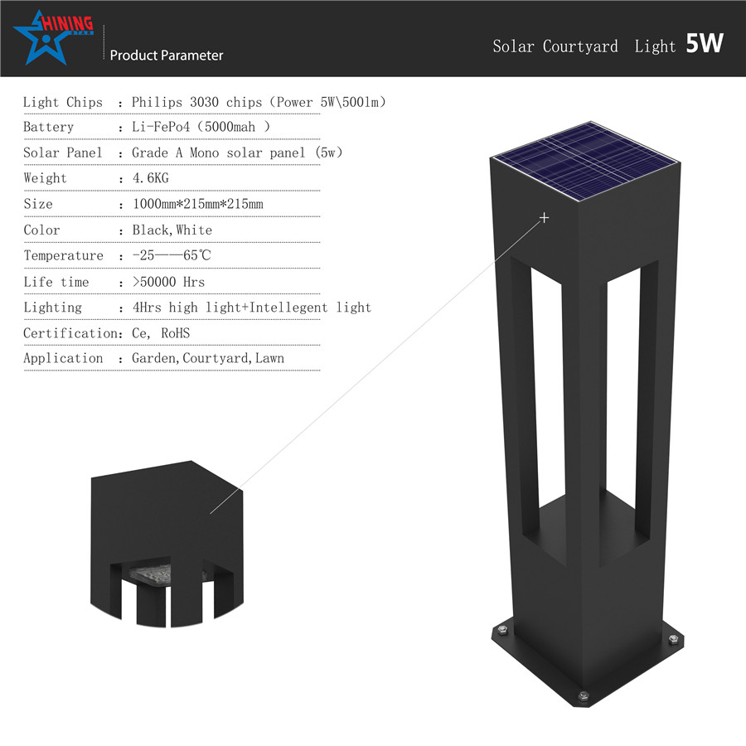This screenshot has width=746, height=746.
Task: Select the "Size" label
Action: [x=38, y=204]
